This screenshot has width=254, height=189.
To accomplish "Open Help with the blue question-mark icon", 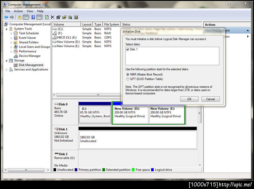I will click(x=33, y=17).
